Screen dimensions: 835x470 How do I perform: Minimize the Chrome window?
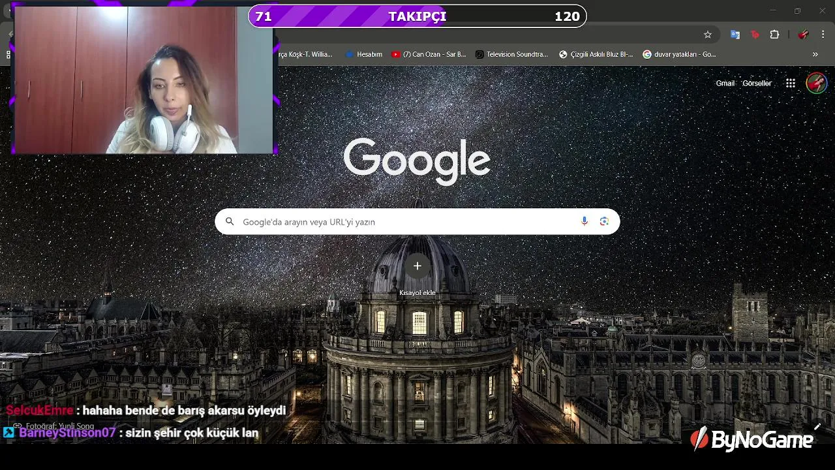[x=773, y=10]
